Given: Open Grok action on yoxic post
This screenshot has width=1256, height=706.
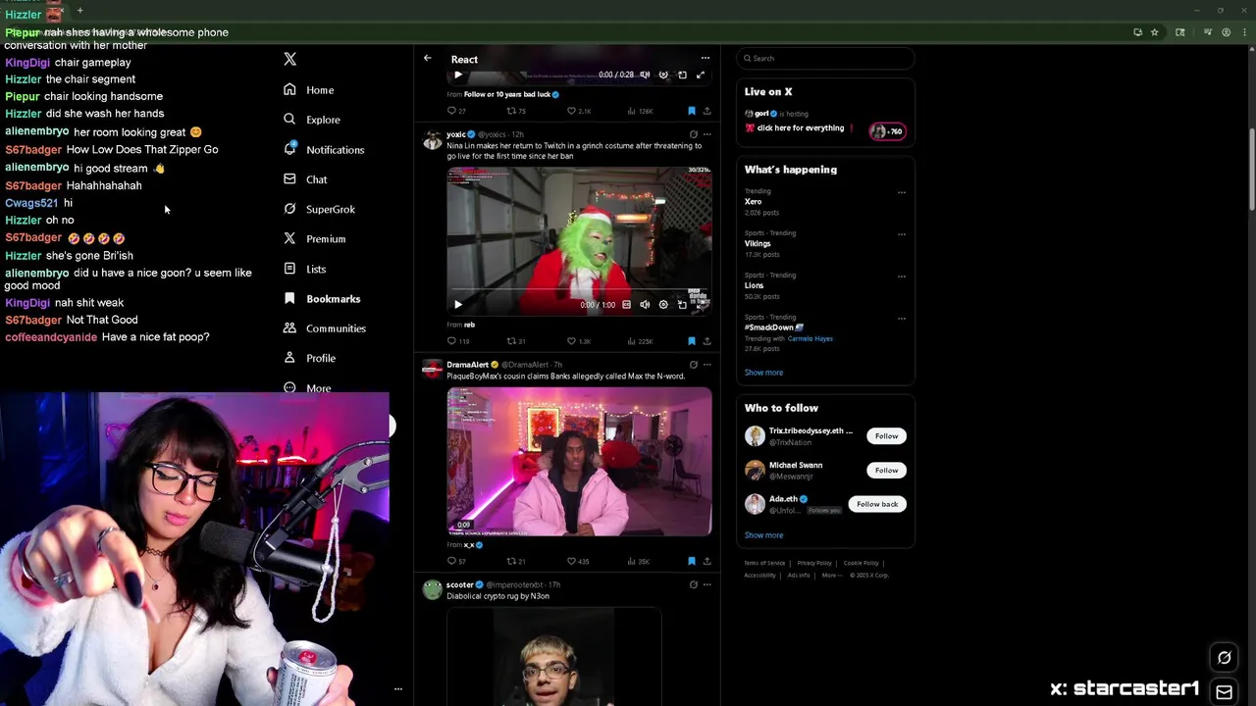Looking at the screenshot, I should [693, 134].
